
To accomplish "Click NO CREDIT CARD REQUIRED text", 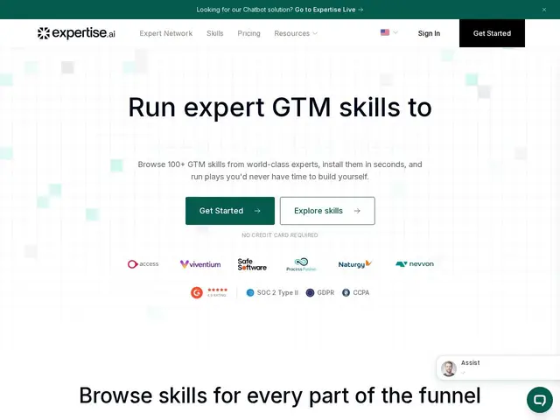I will pyautogui.click(x=280, y=235).
